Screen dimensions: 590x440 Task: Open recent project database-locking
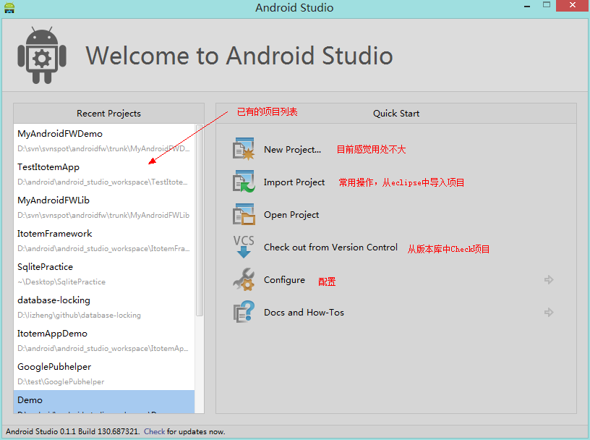[x=104, y=307]
